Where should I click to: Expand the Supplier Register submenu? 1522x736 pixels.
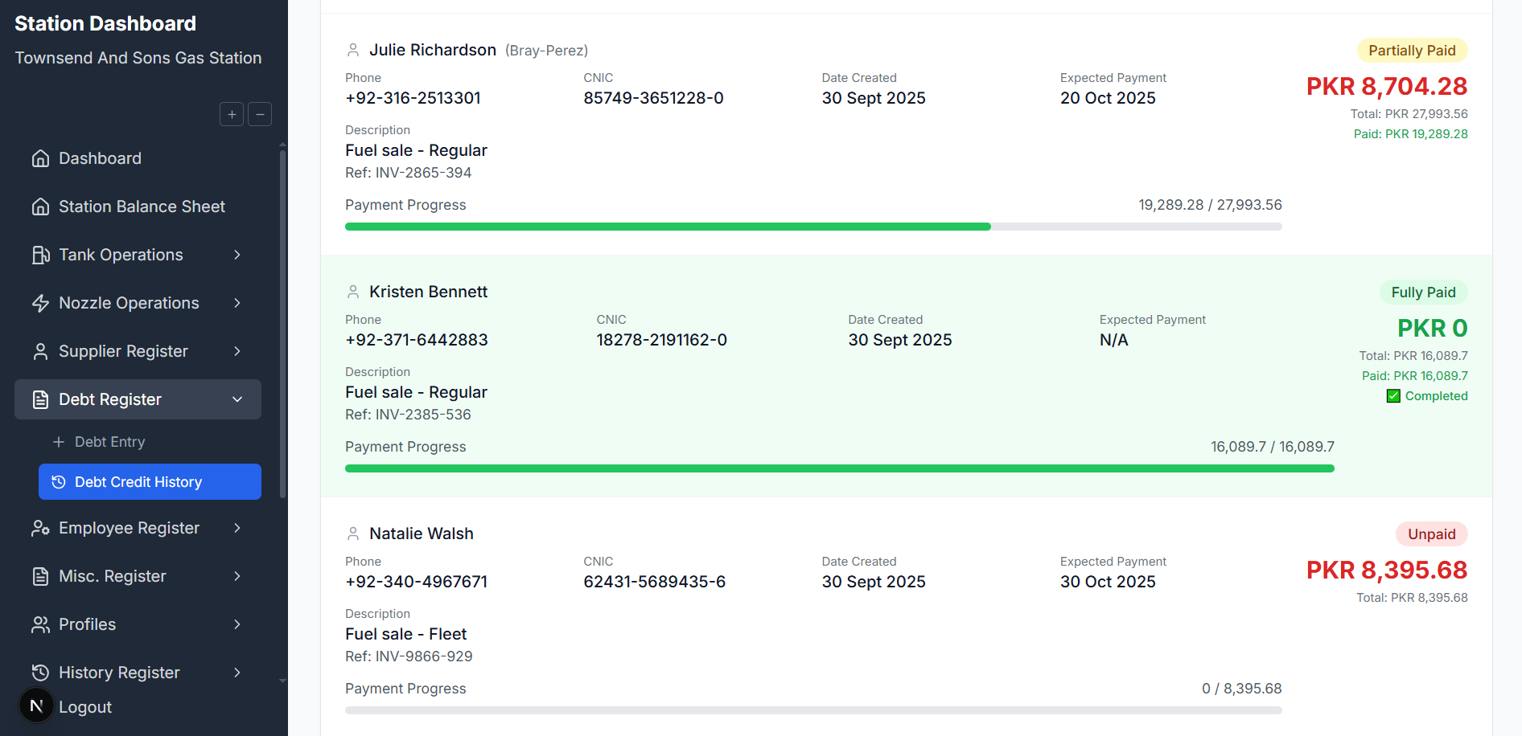237,351
